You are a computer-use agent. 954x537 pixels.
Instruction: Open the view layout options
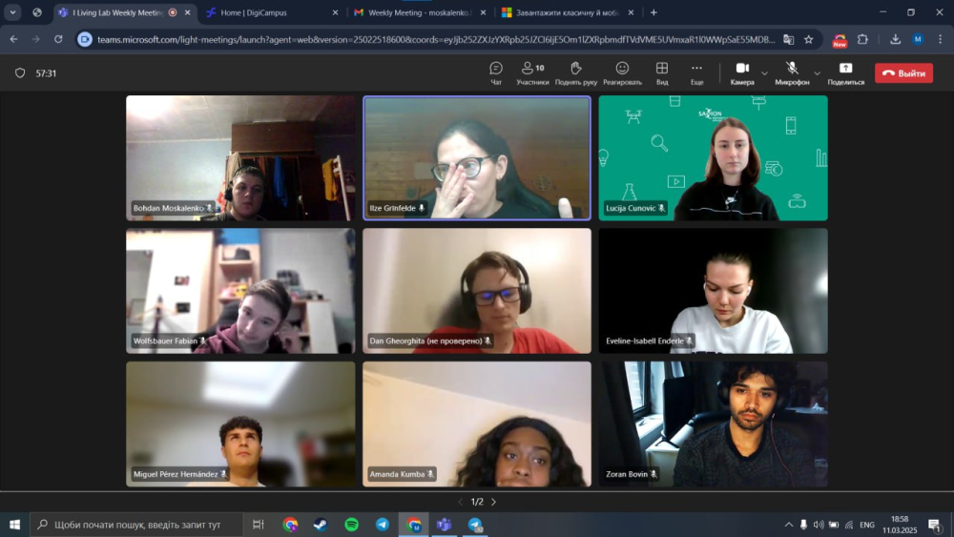point(662,73)
